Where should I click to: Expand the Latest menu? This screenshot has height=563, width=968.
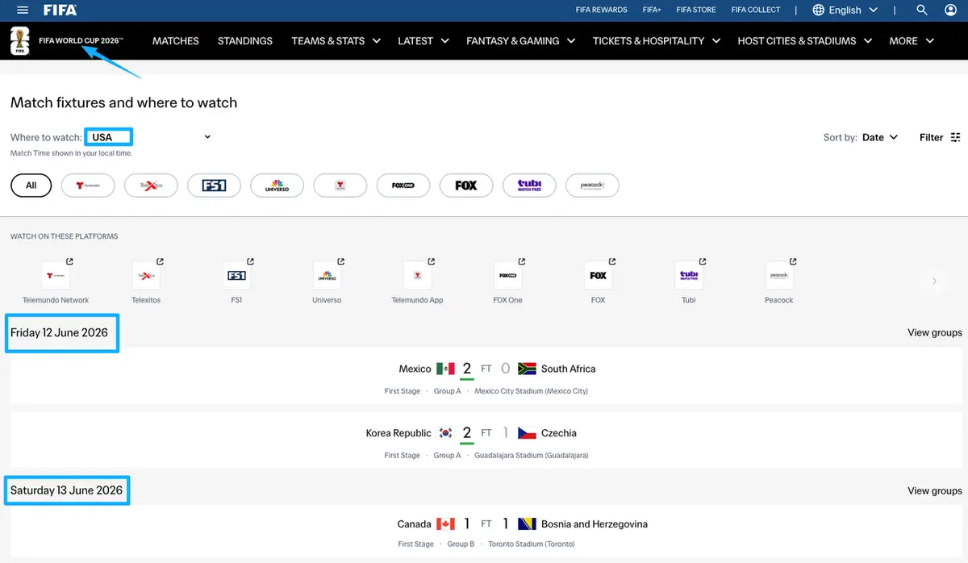click(x=423, y=40)
